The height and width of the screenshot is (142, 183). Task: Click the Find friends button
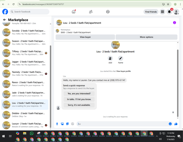point(151,12)
